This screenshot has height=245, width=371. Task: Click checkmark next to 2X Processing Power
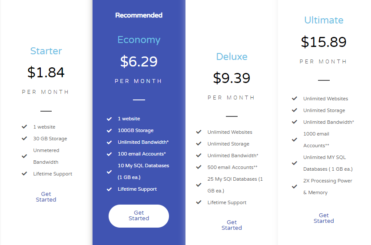click(295, 187)
